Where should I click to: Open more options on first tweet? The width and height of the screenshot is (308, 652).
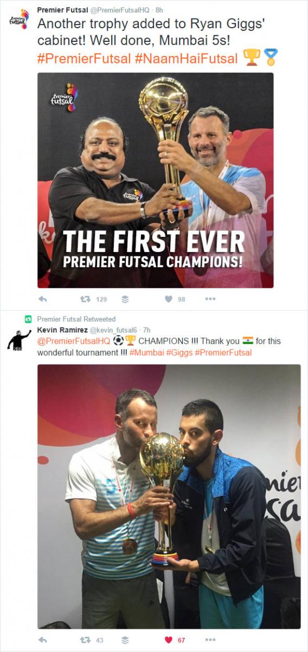click(210, 299)
